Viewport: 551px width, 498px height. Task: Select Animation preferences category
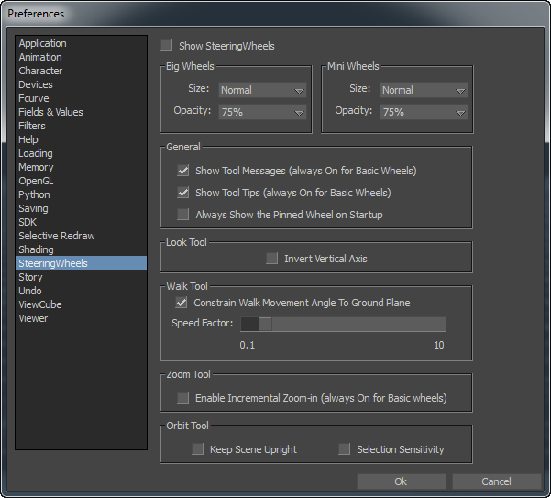click(x=81, y=57)
